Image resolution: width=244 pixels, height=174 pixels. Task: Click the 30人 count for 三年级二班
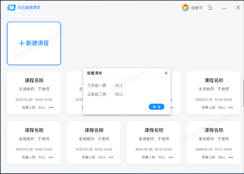point(119,94)
